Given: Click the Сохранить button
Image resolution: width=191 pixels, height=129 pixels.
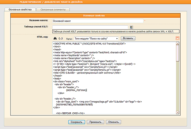Looking at the screenshot, I should [77, 122].
